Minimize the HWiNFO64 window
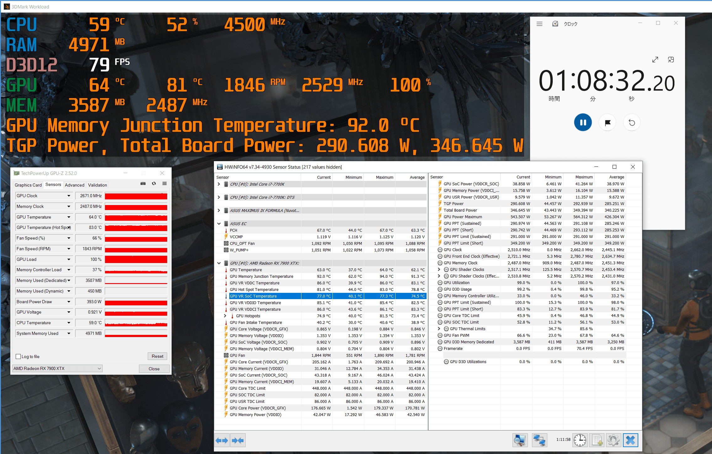712x454 pixels. coord(596,167)
